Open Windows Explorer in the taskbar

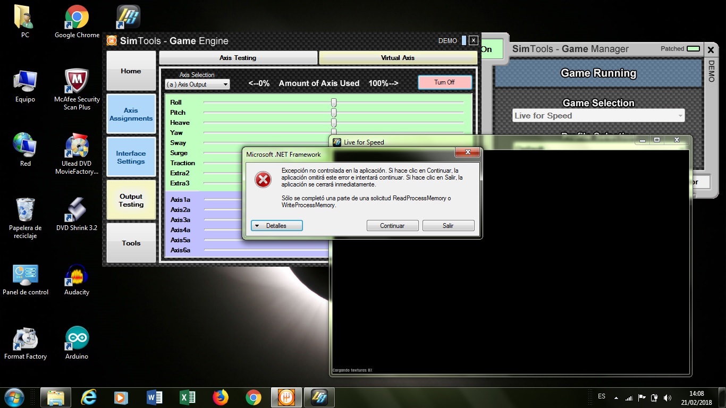click(56, 397)
